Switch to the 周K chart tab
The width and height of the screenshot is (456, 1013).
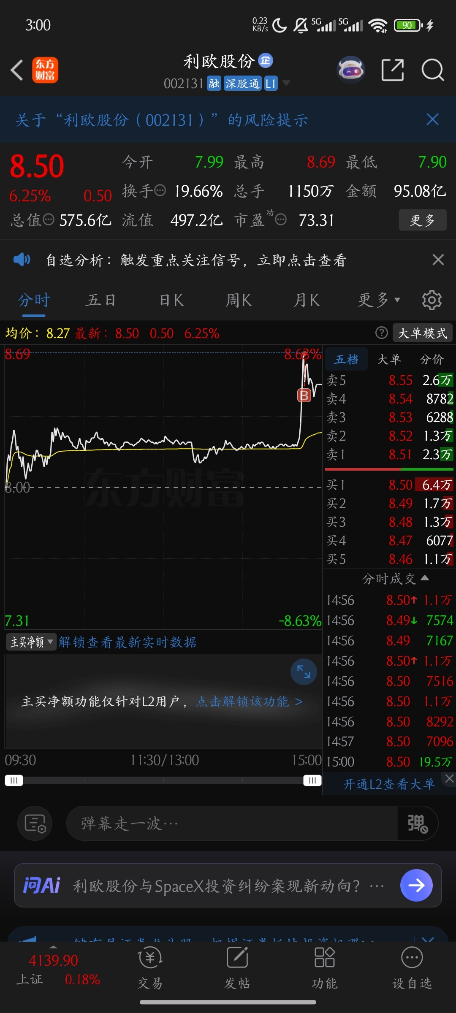pos(239,301)
